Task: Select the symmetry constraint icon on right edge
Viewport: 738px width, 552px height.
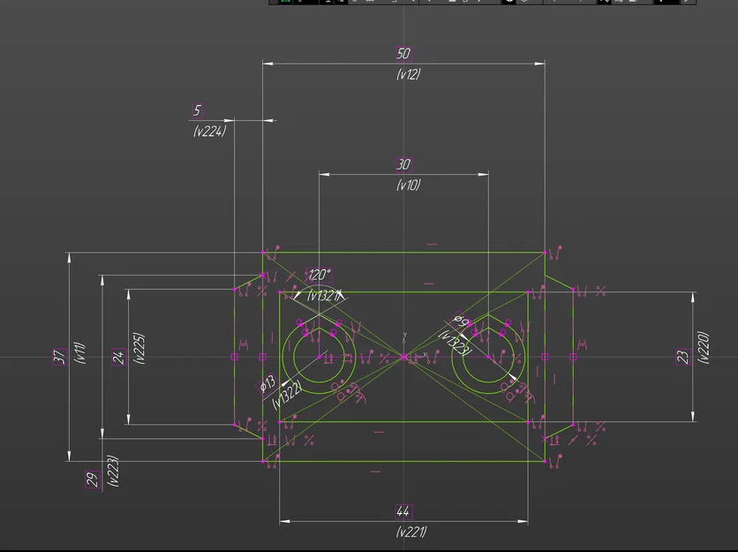Action: tap(583, 345)
